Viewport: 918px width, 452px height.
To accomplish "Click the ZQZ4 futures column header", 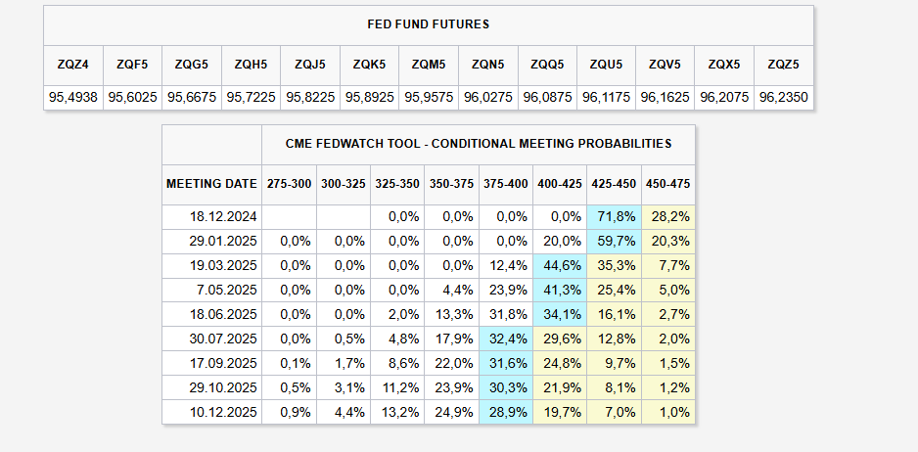I will 73,65.
